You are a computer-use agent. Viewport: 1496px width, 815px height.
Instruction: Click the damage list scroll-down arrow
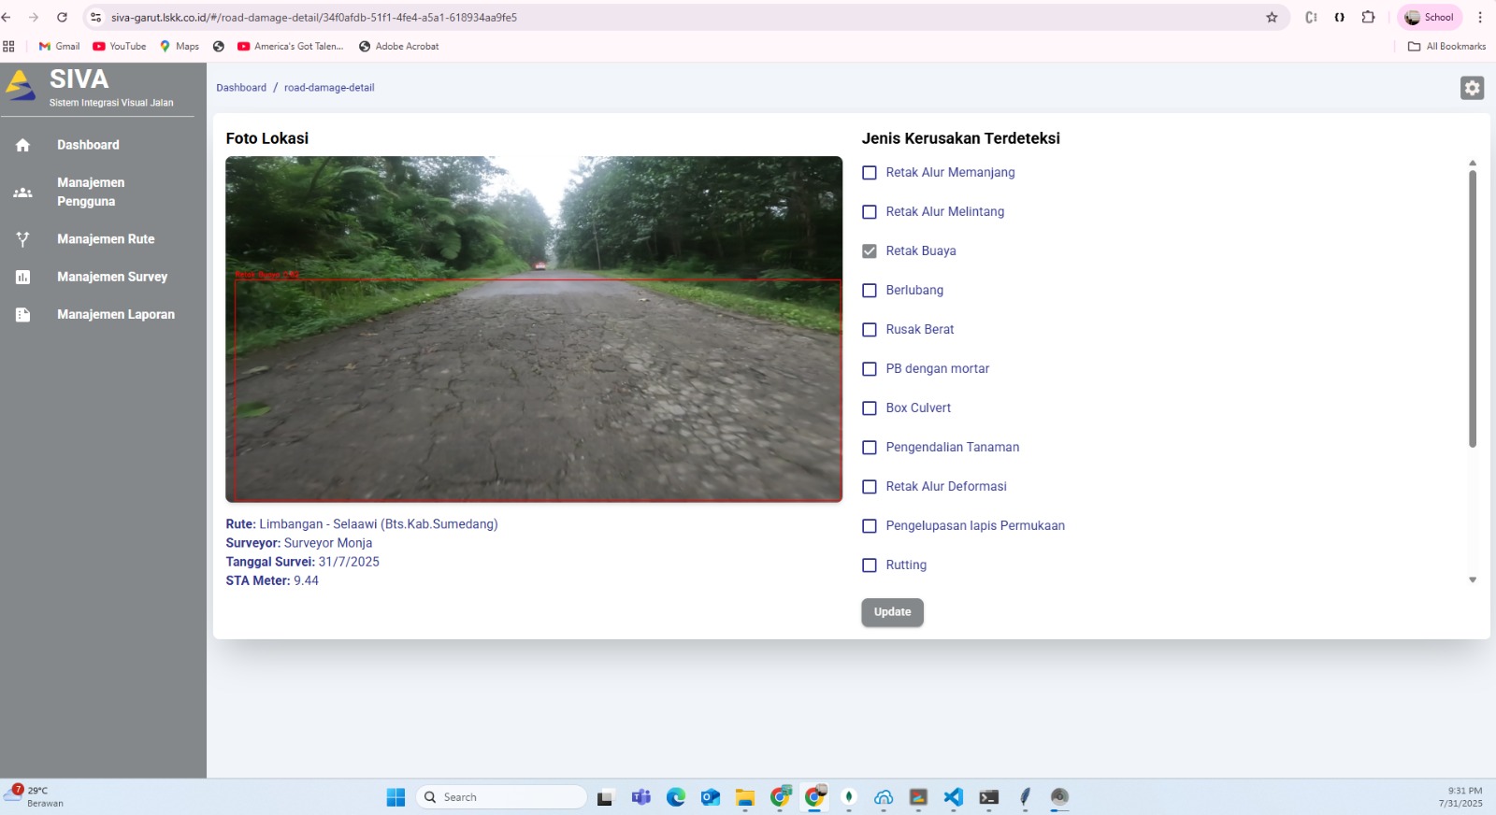pyautogui.click(x=1473, y=580)
